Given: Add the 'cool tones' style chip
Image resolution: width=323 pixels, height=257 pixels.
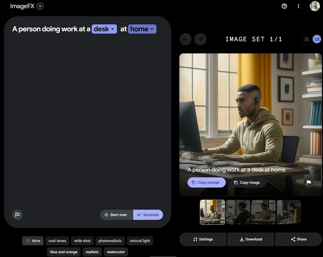Looking at the screenshot, I should coord(57,241).
